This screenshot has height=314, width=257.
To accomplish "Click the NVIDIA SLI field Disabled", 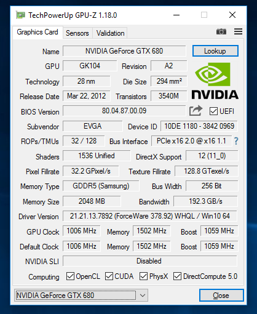I will click(x=150, y=261).
